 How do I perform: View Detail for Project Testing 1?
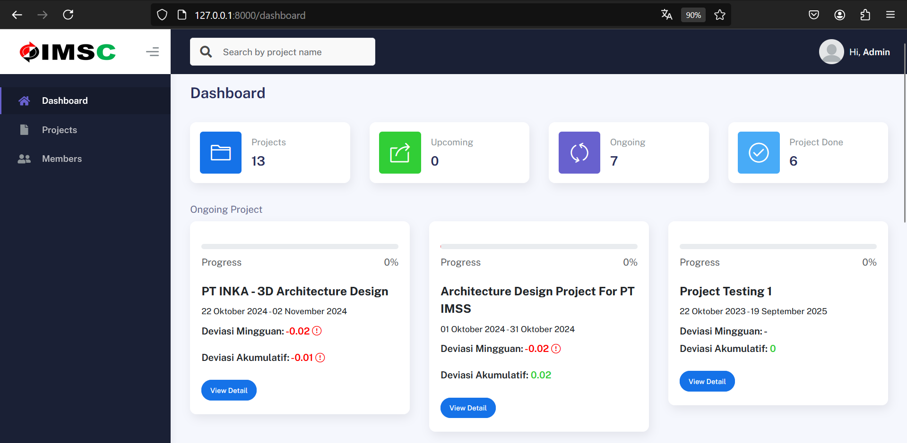coord(707,381)
